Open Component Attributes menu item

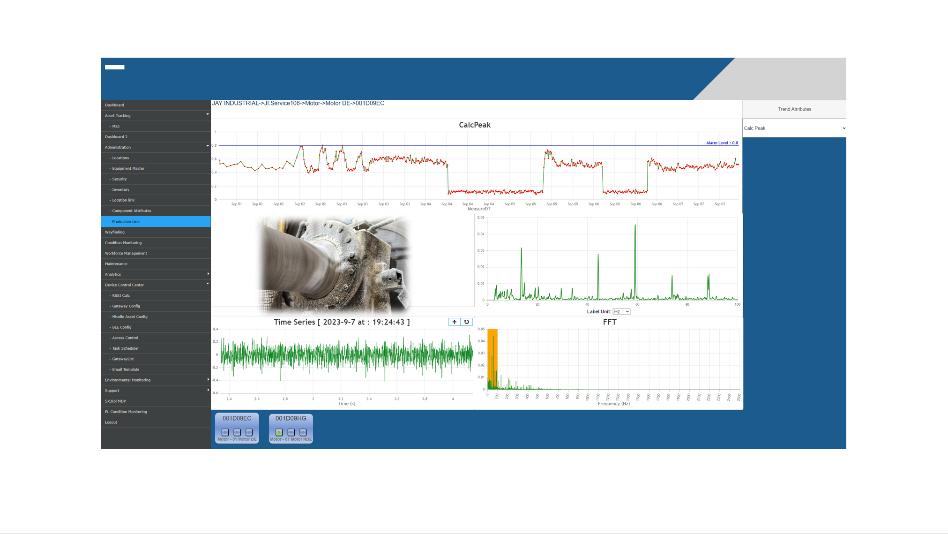(x=156, y=211)
